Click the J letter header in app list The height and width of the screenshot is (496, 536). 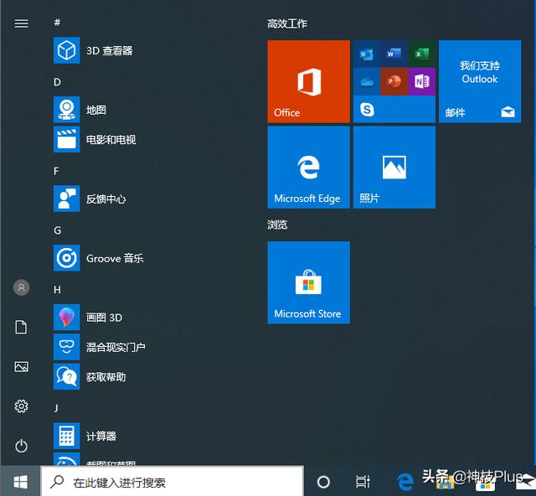click(x=56, y=408)
